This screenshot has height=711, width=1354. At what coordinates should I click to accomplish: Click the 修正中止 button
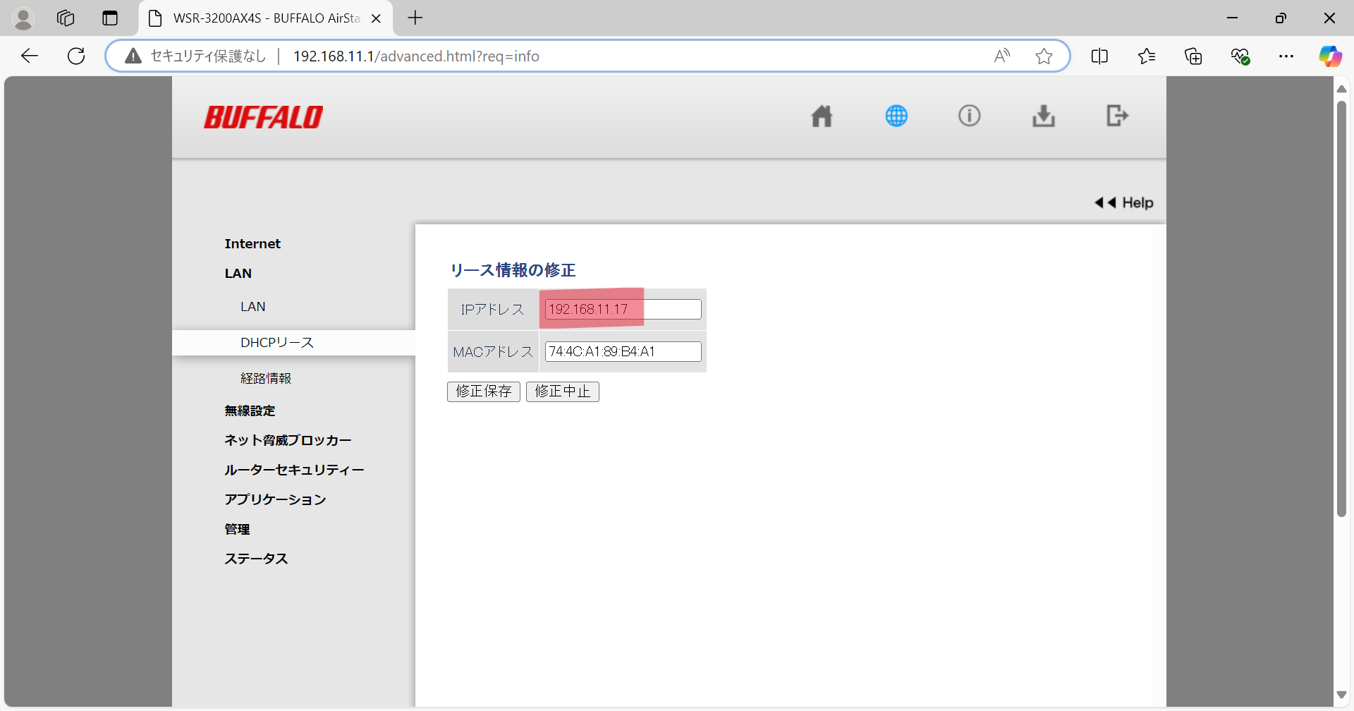pos(562,391)
